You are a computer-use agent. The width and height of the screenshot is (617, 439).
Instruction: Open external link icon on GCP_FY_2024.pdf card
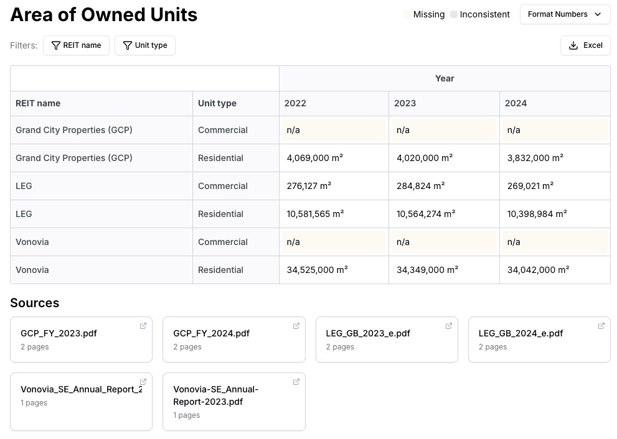pyautogui.click(x=296, y=326)
